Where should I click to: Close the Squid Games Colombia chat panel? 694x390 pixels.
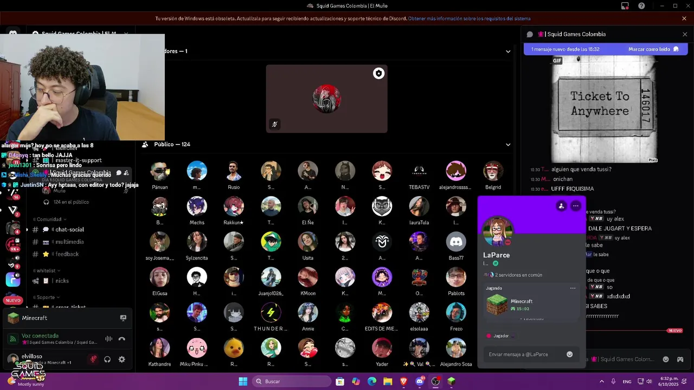point(685,34)
